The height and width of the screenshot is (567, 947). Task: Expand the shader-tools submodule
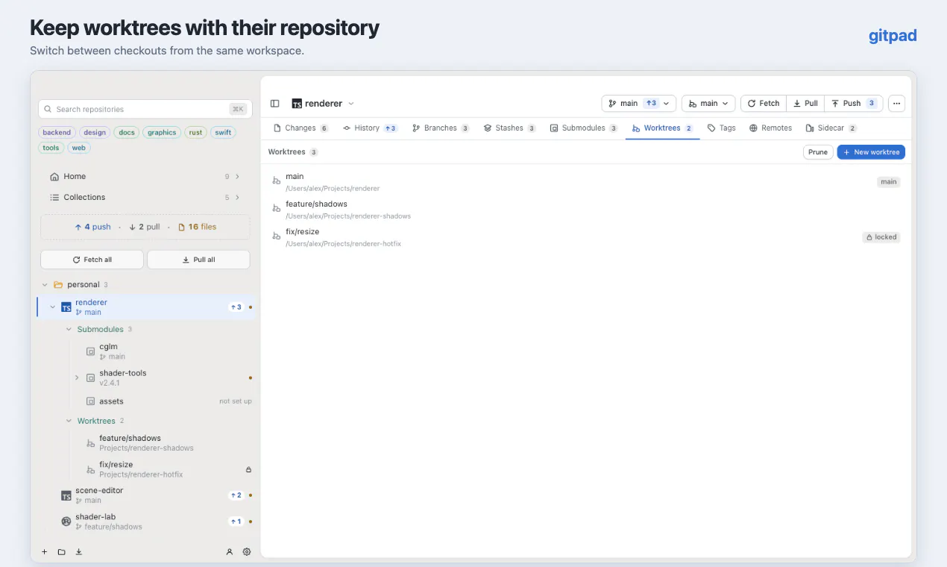pyautogui.click(x=77, y=378)
